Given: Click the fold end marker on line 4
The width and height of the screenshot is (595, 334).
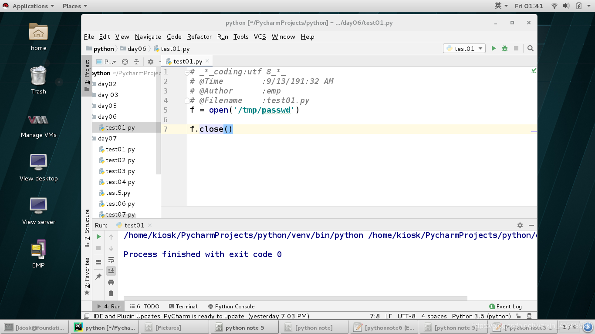Looking at the screenshot, I should pyautogui.click(x=187, y=100).
